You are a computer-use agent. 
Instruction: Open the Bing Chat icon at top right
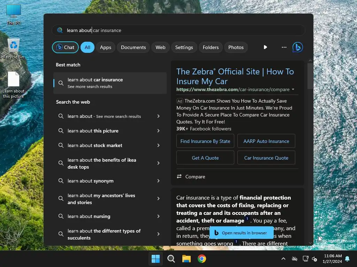pyautogui.click(x=298, y=47)
